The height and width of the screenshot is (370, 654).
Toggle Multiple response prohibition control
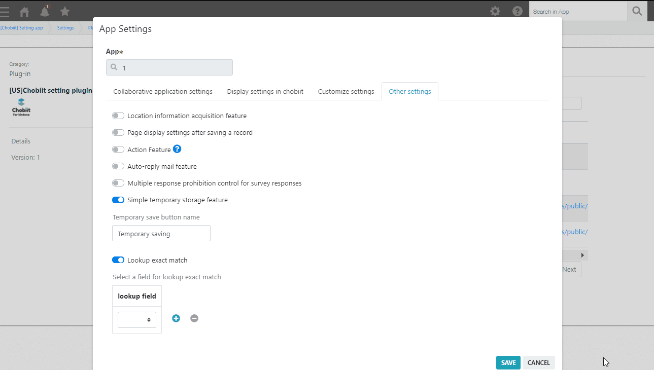click(118, 183)
